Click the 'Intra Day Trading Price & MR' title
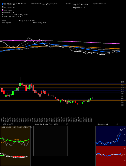This screenshot has height=166, width=126. (46, 124)
